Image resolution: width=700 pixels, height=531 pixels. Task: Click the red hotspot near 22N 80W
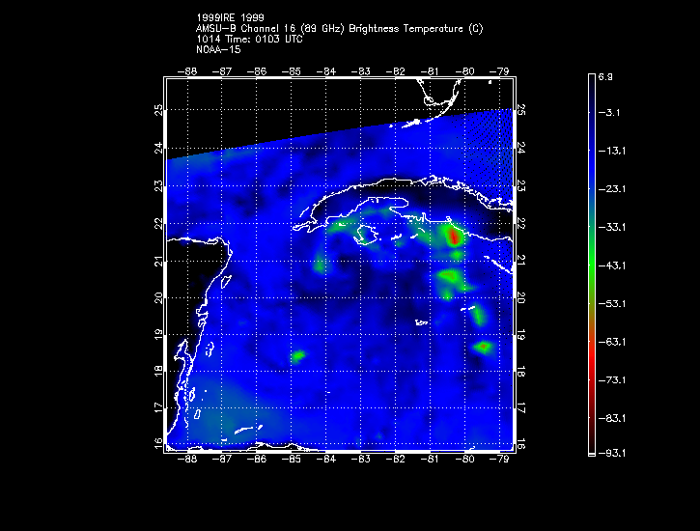pos(454,236)
